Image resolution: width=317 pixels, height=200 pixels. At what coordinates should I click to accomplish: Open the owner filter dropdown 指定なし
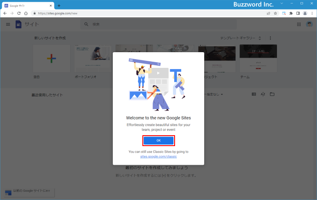pos(213,94)
